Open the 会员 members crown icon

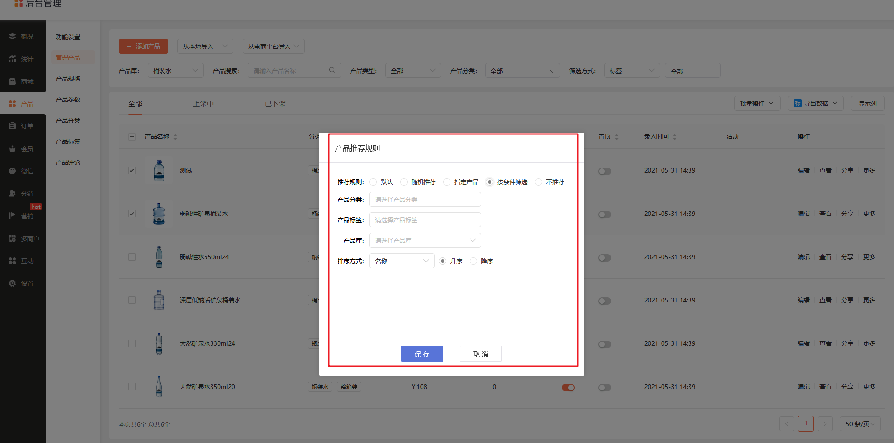tap(13, 149)
